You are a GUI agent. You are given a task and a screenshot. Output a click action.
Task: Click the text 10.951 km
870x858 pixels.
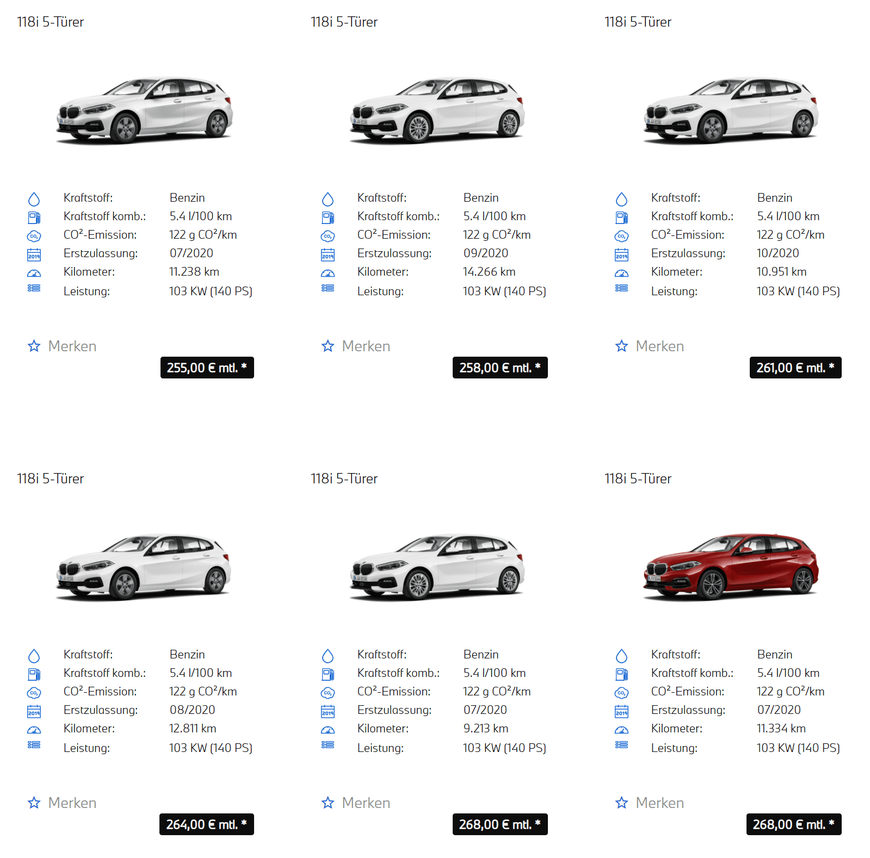pos(782,272)
